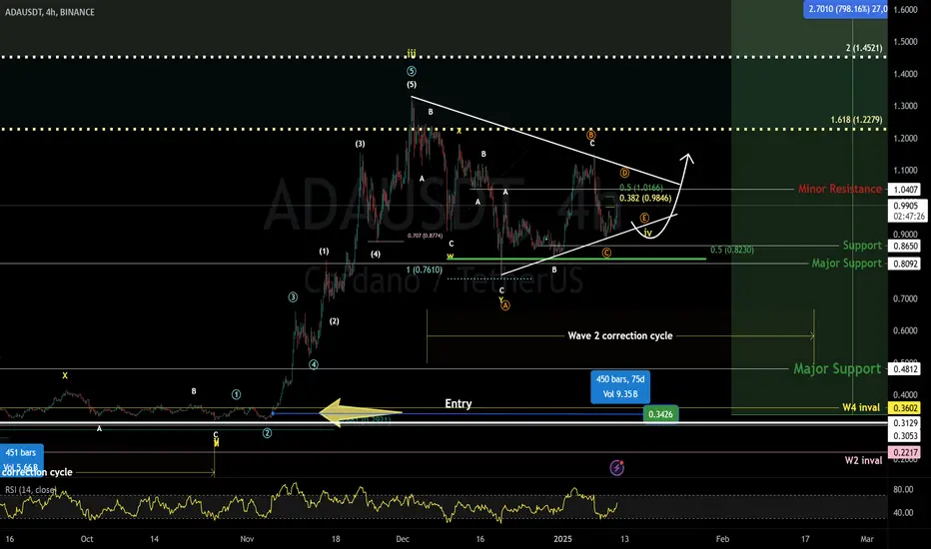Click the Support label near 0.8650

(862, 246)
